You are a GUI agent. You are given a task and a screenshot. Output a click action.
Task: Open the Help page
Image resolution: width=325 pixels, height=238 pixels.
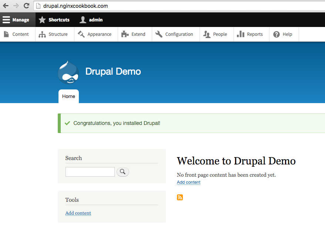click(283, 34)
